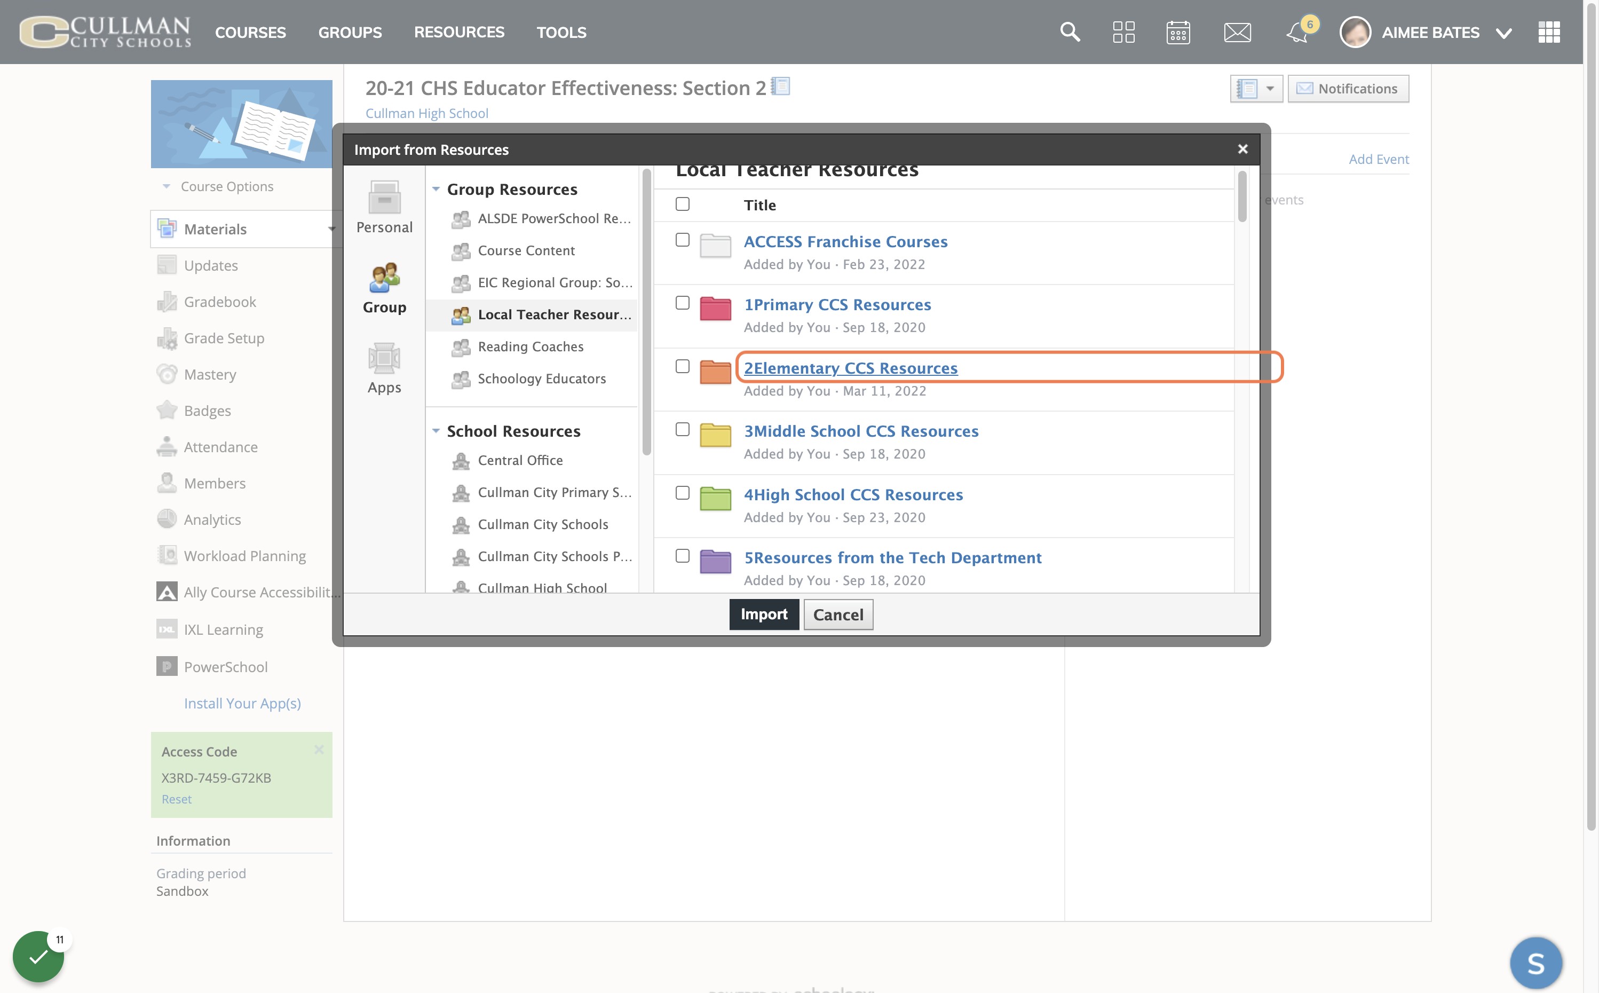
Task: Open the TOOLS menu
Action: pyautogui.click(x=561, y=32)
